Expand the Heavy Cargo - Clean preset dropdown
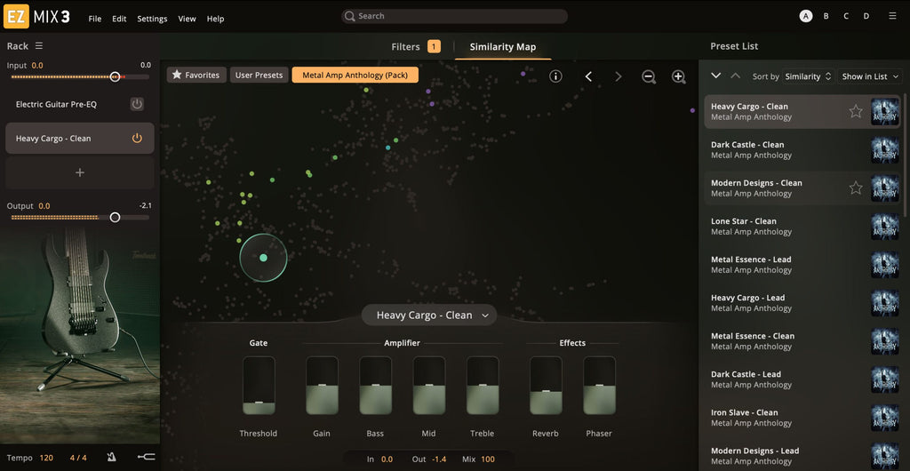The height and width of the screenshot is (471, 910). tap(429, 315)
